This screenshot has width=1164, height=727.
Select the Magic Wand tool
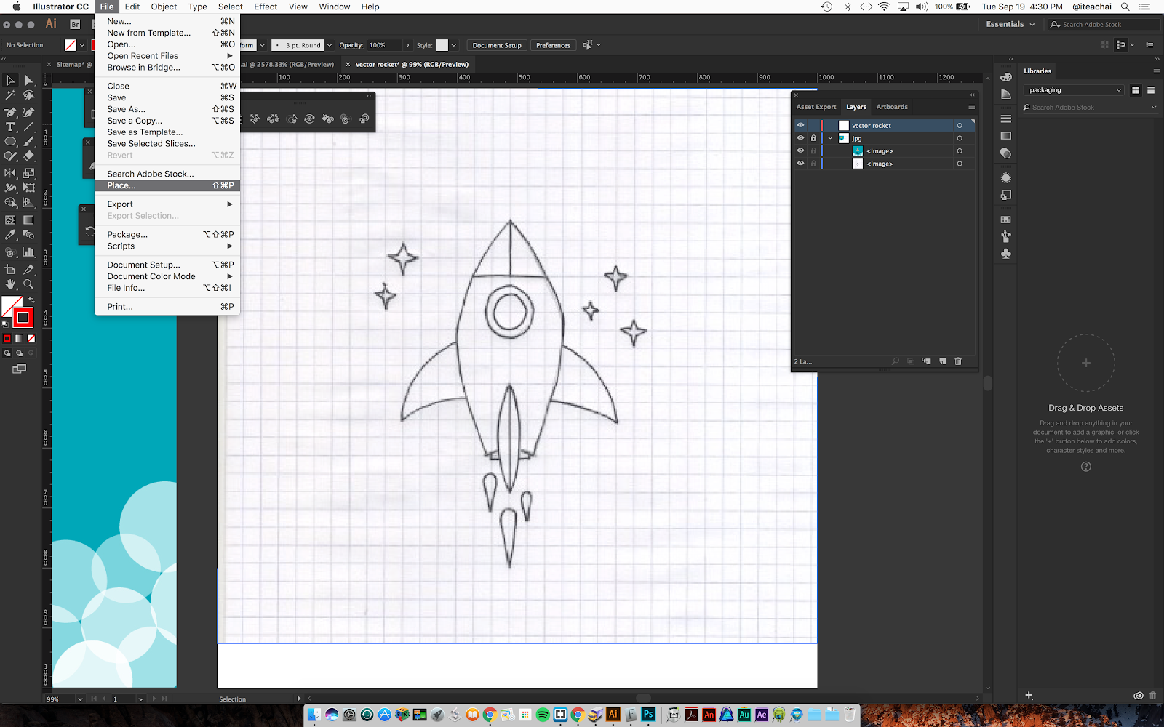pos(10,95)
